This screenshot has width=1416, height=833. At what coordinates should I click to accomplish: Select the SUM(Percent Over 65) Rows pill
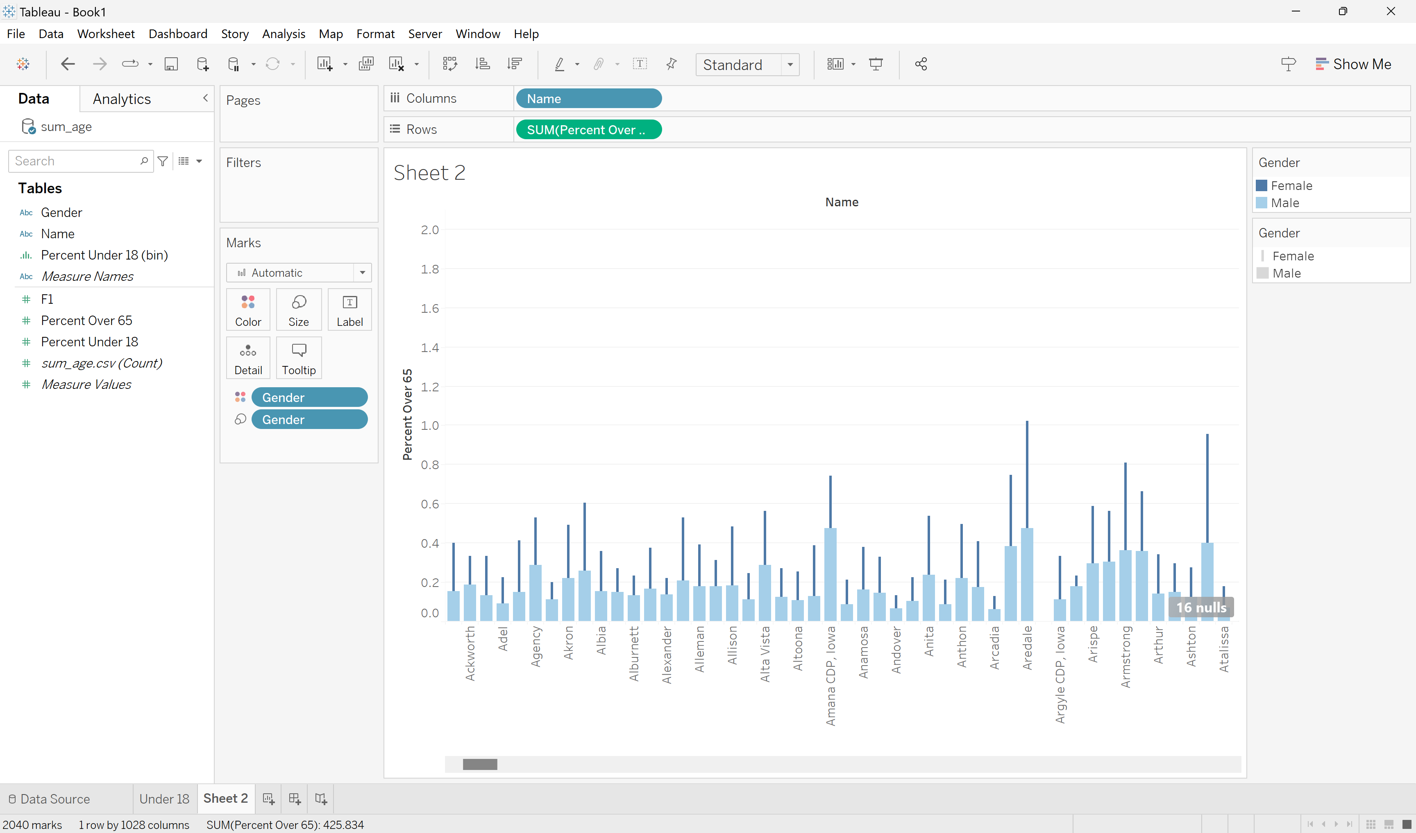point(589,130)
